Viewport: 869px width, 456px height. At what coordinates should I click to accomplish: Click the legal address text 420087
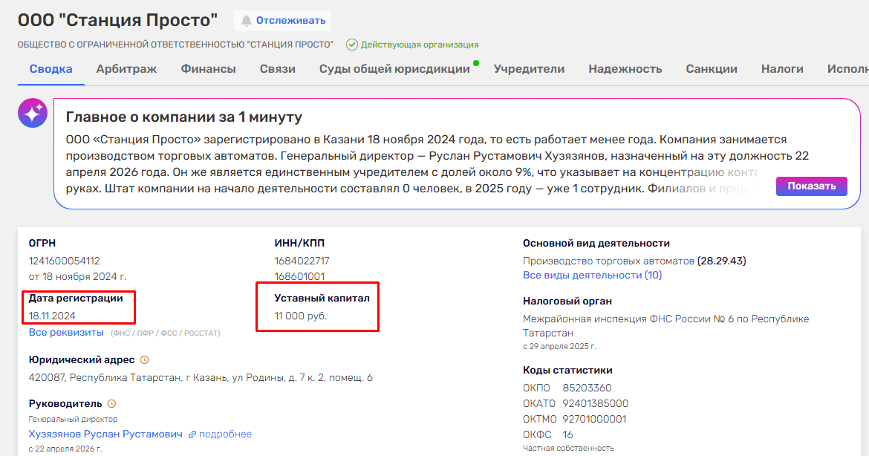pos(201,378)
